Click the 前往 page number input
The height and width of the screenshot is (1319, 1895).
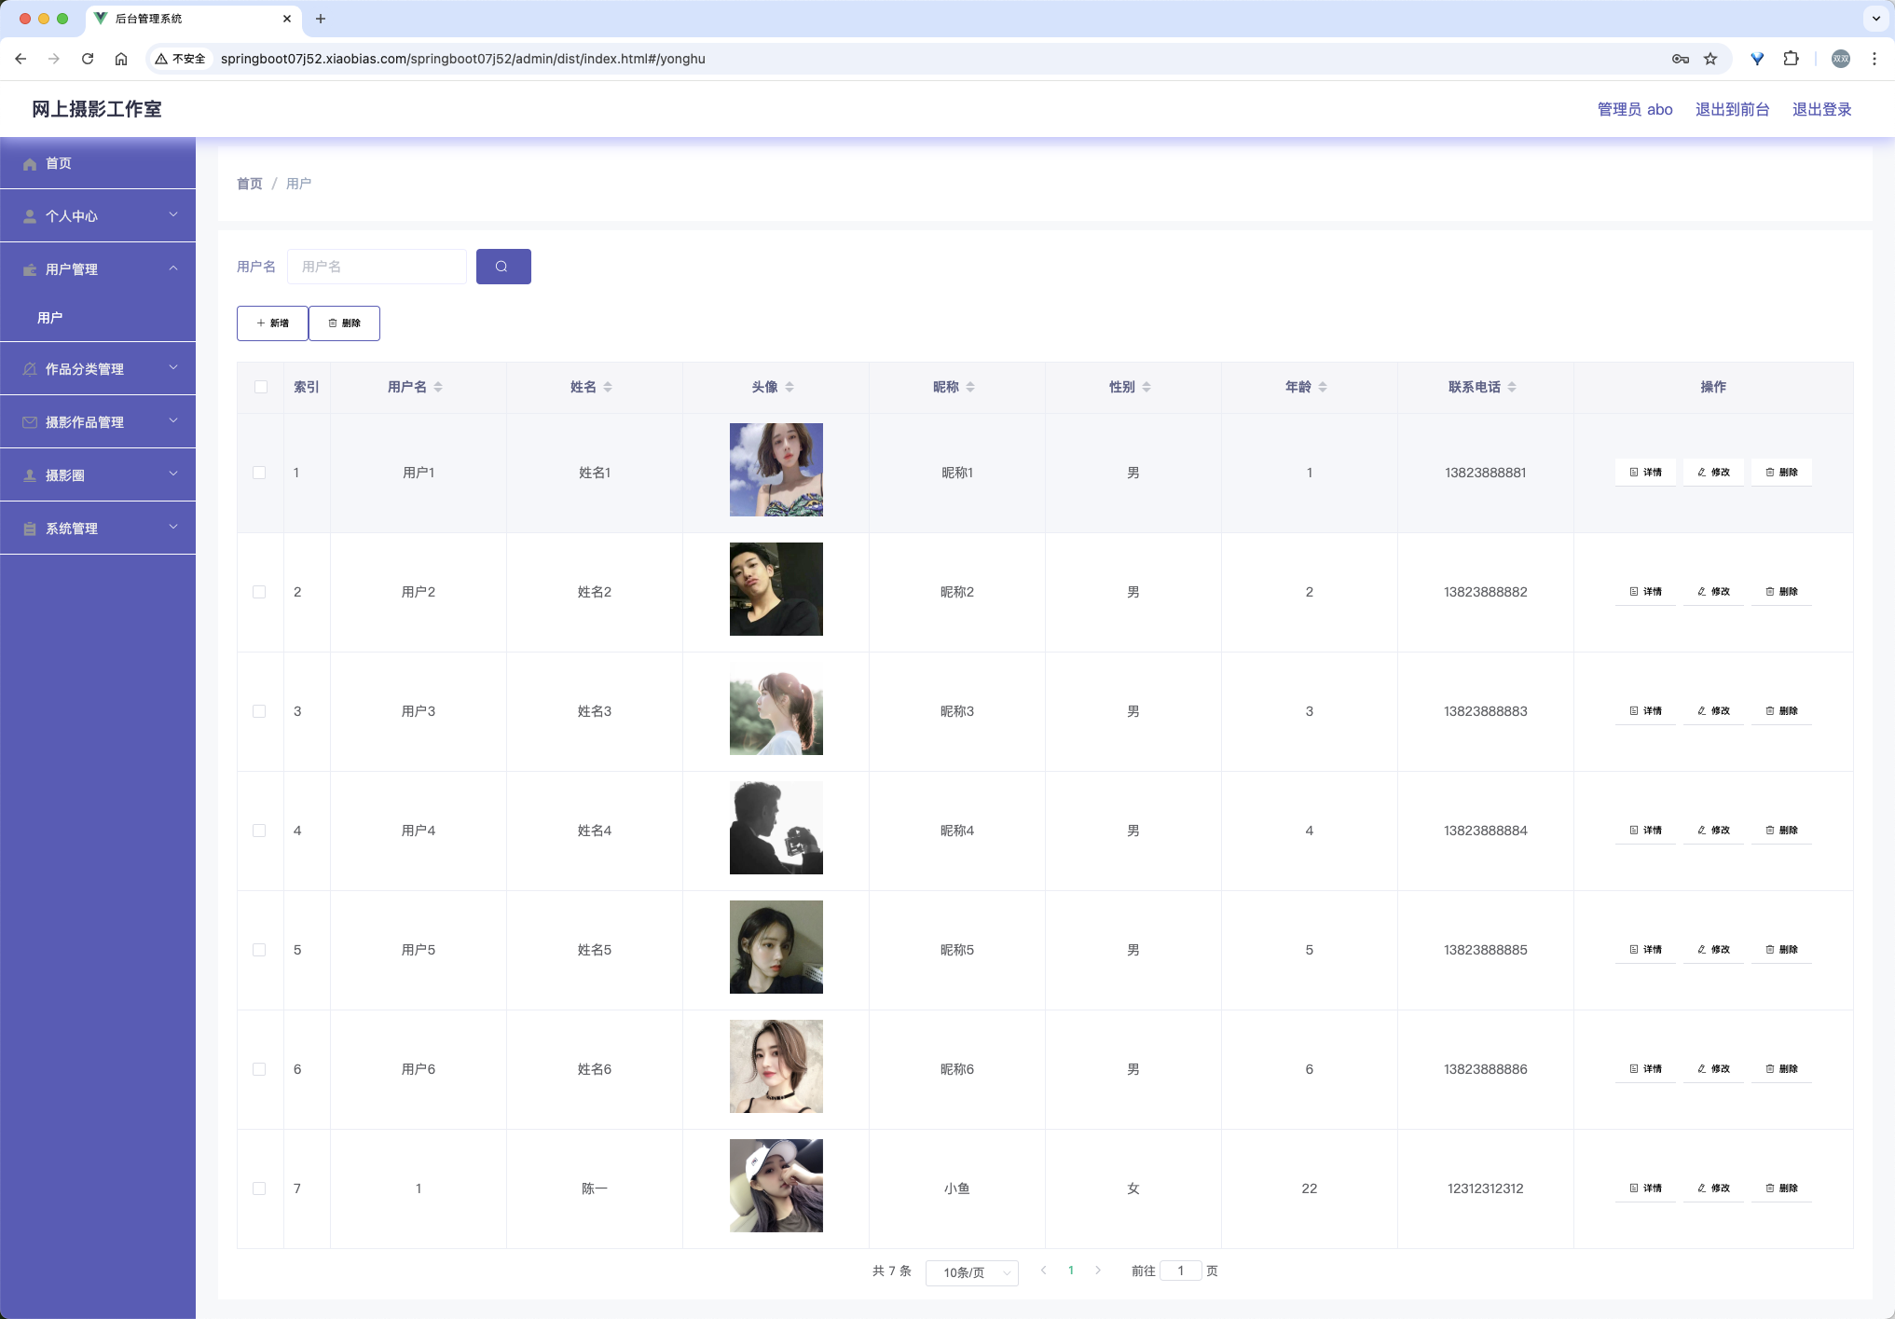click(1181, 1271)
